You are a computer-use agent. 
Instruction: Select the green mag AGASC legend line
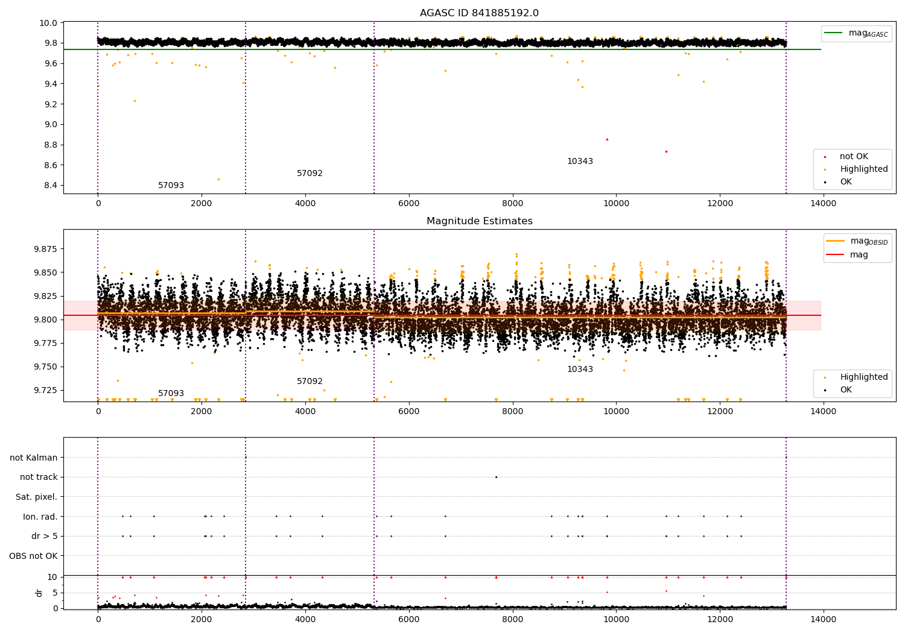point(834,33)
